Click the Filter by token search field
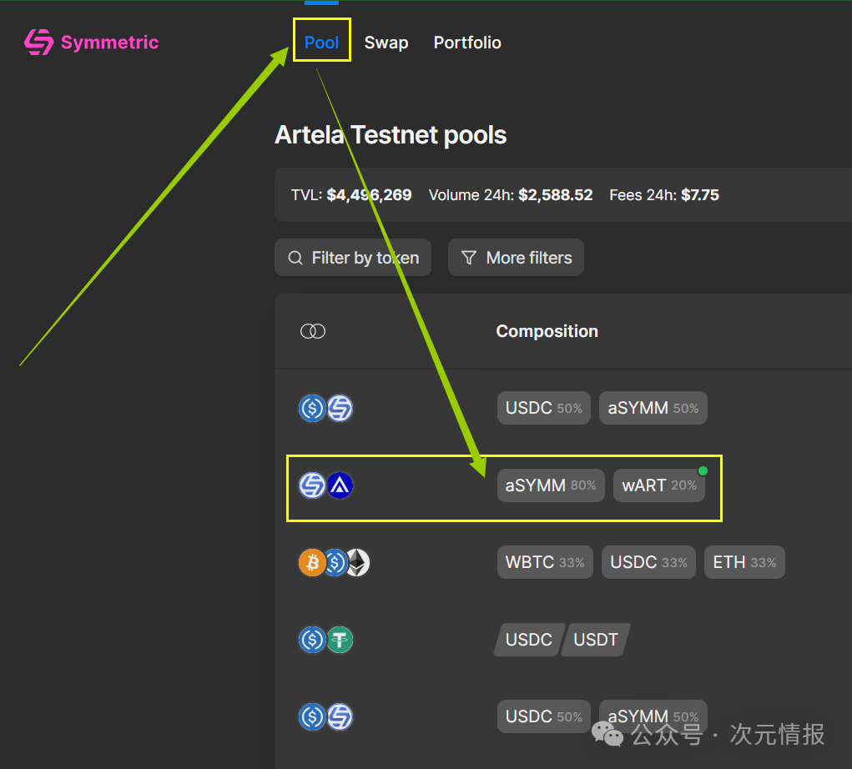852x769 pixels. (x=353, y=258)
